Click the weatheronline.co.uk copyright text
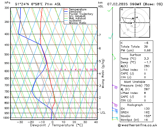Screen dimensions: 165x127 [x=137, y=125]
